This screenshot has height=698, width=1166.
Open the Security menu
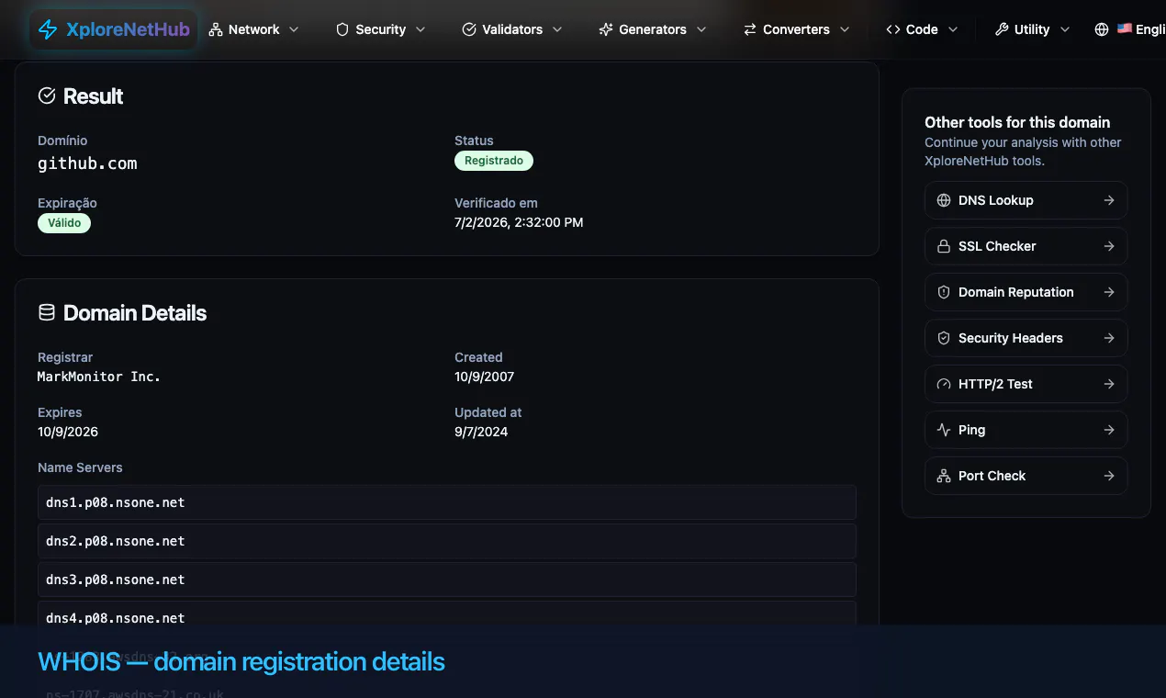[381, 29]
